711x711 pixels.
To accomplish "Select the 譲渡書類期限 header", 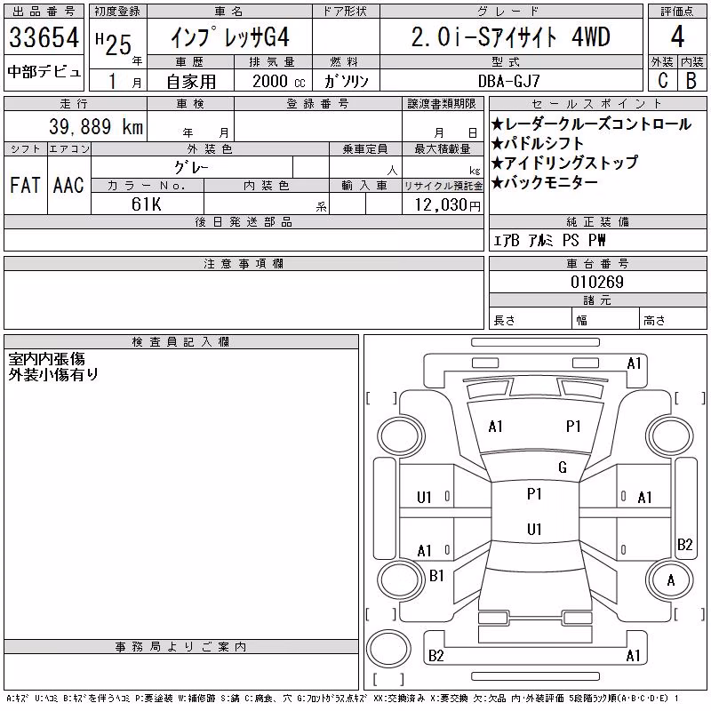I will tap(442, 103).
